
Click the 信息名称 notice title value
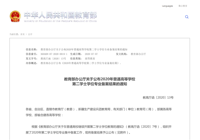tap(84, 49)
